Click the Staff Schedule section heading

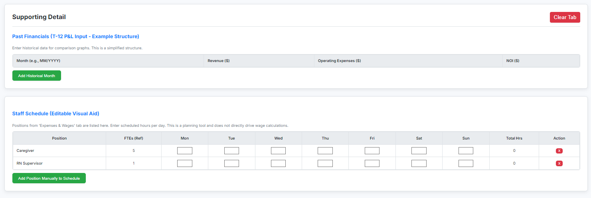[x=56, y=113]
